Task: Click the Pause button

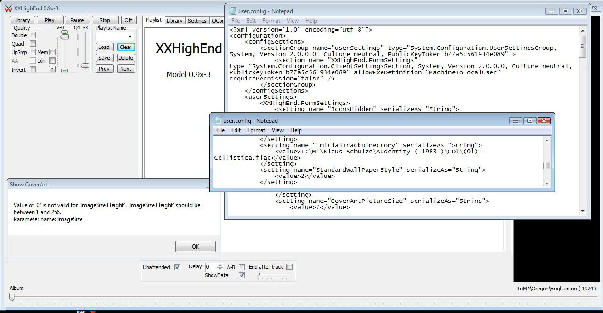Action: point(77,20)
